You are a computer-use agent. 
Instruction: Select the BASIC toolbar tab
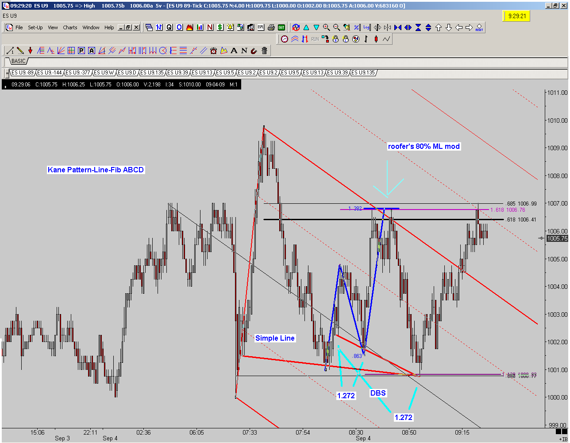18,61
